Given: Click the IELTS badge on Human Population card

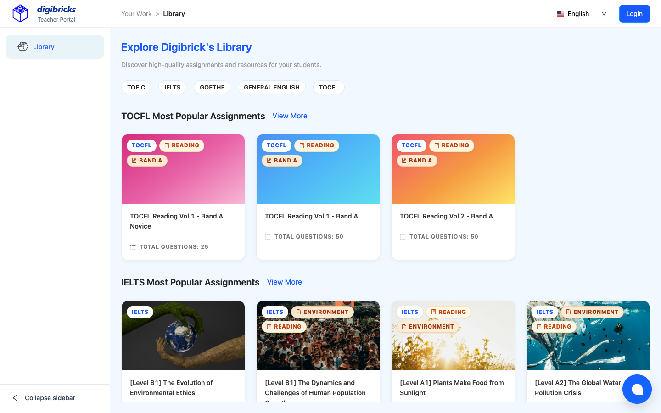Looking at the screenshot, I should (x=275, y=312).
